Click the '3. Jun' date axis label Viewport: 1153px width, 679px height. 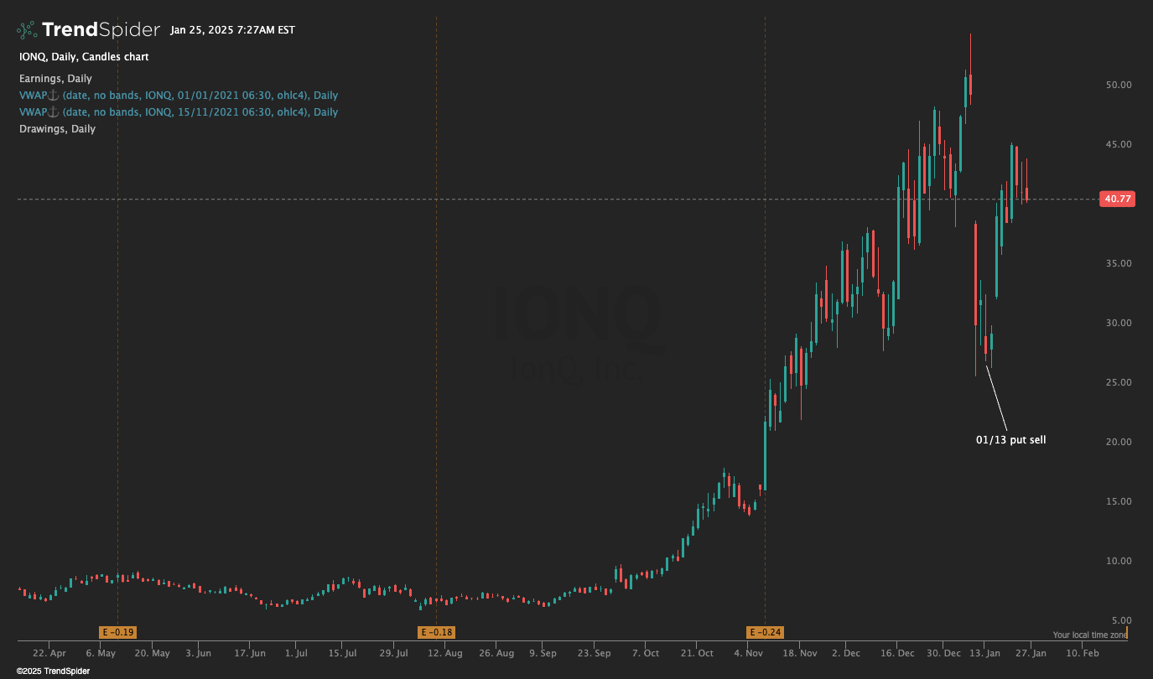click(x=199, y=653)
